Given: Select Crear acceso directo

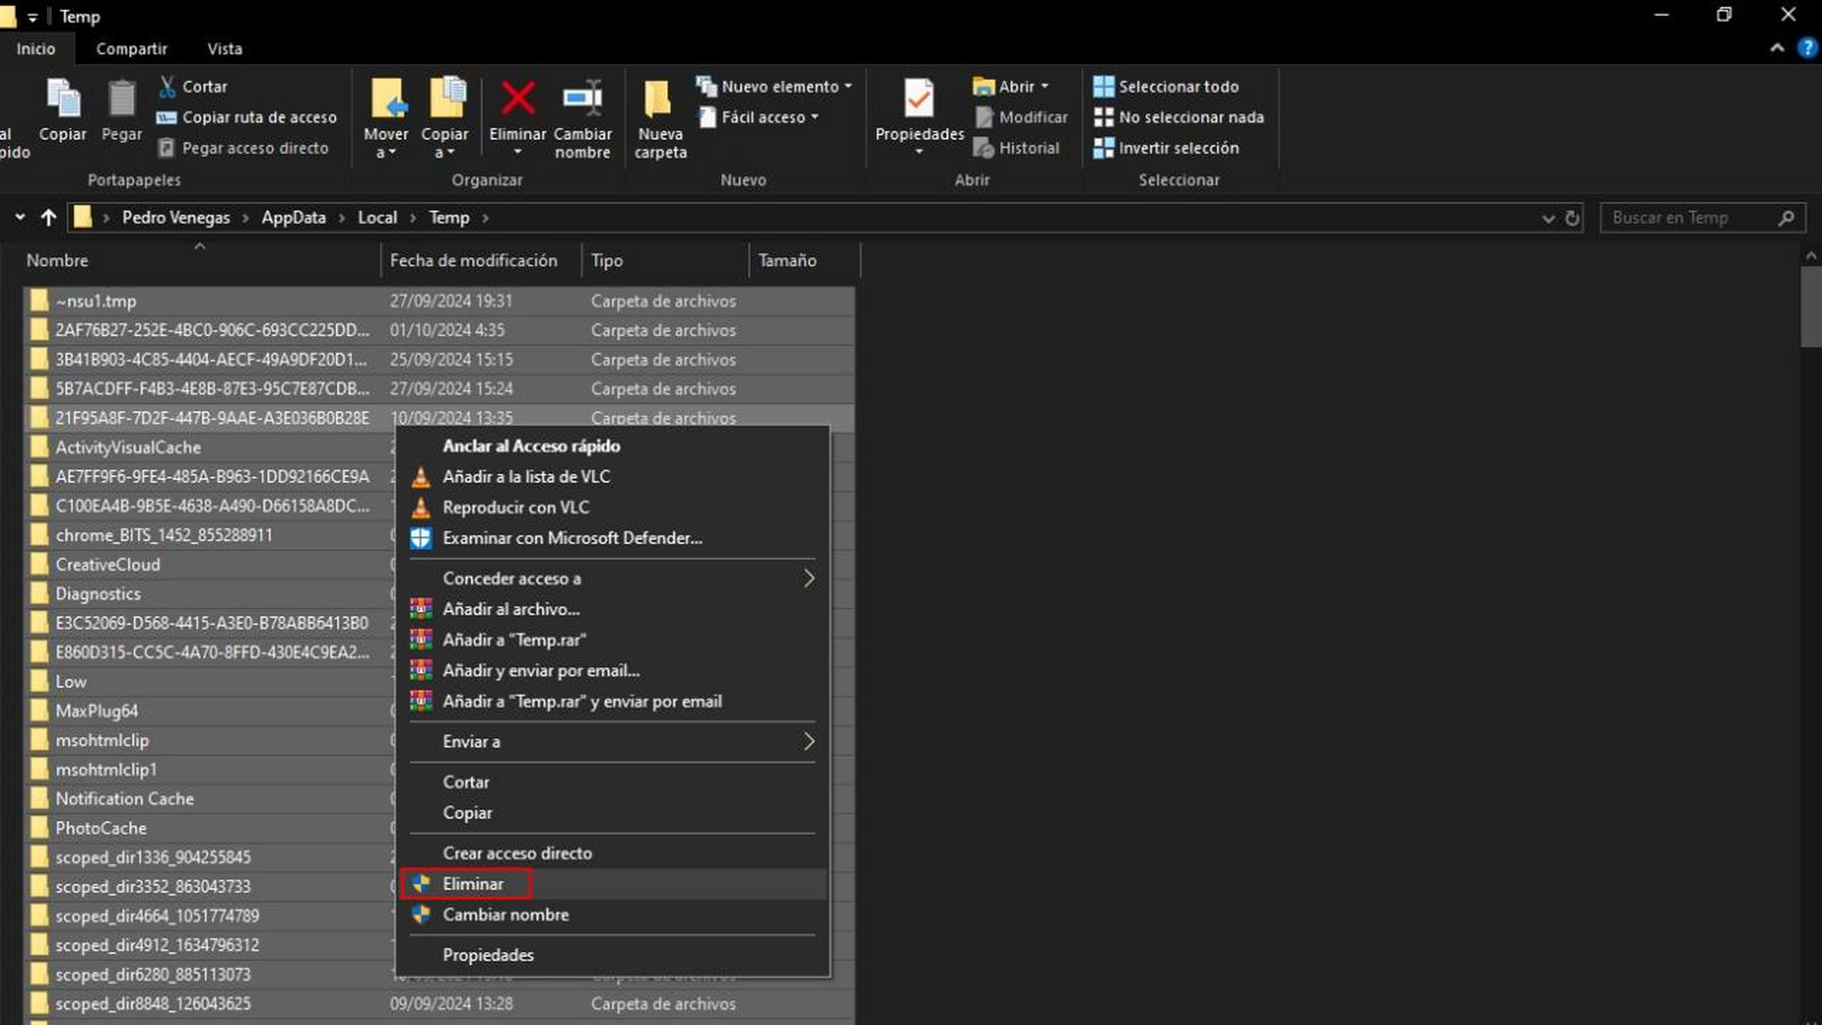Looking at the screenshot, I should [613, 854].
